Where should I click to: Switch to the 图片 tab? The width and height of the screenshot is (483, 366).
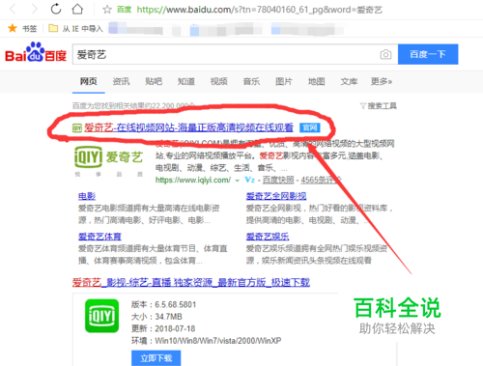[284, 81]
